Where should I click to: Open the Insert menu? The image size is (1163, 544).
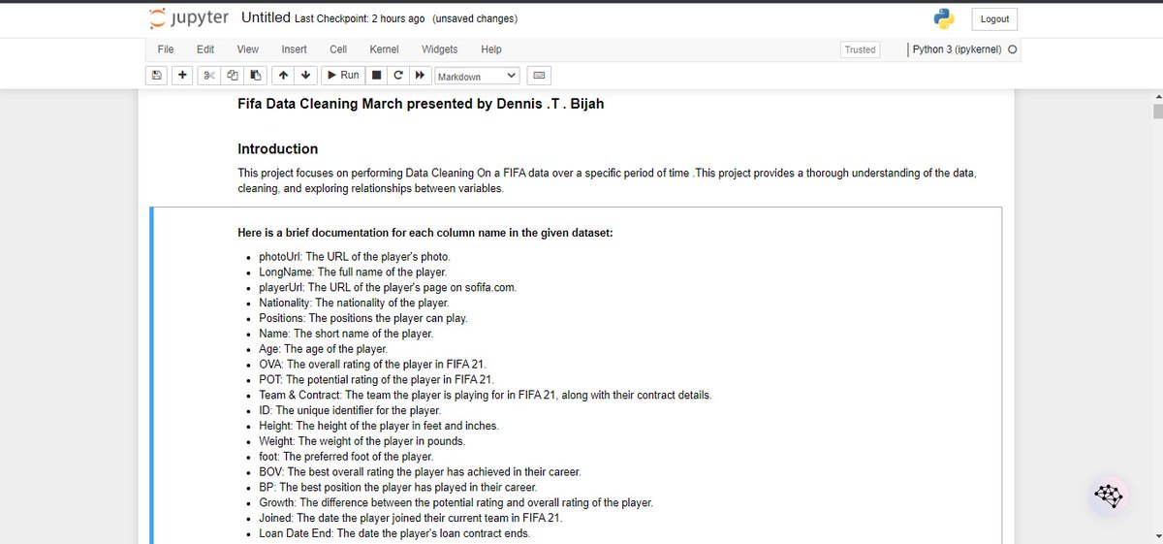[x=295, y=49]
